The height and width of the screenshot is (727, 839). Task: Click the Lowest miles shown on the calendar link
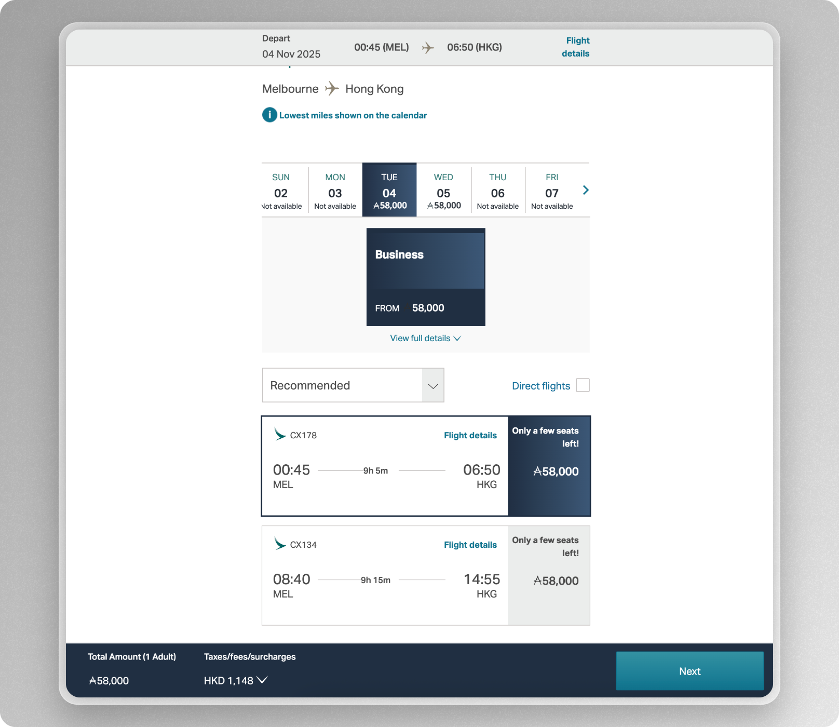tap(353, 115)
